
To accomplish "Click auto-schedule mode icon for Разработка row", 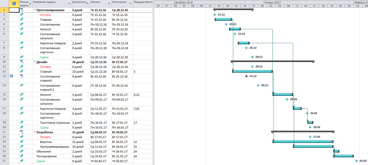I will click(x=22, y=132).
